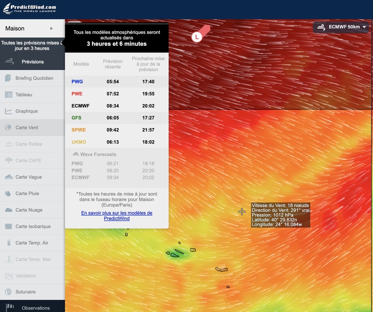The width and height of the screenshot is (373, 312).
Task: Select the Carte Vague menu item
Action: 32,177
